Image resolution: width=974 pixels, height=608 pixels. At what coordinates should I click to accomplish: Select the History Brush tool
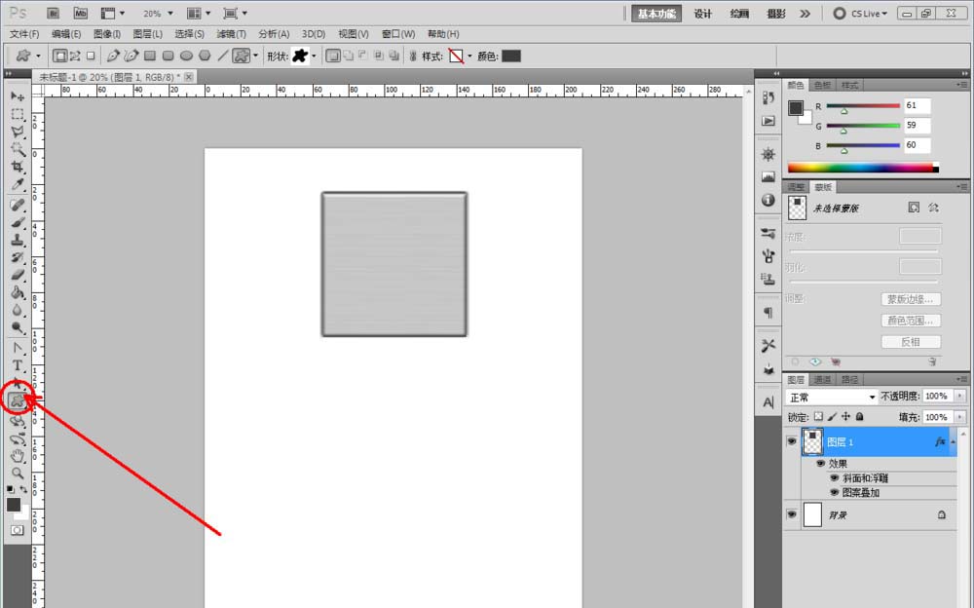pyautogui.click(x=18, y=257)
